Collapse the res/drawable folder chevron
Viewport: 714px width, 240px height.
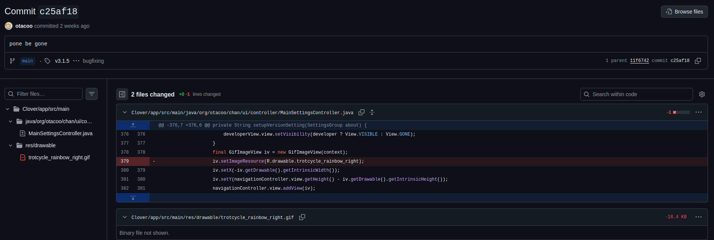[11, 145]
